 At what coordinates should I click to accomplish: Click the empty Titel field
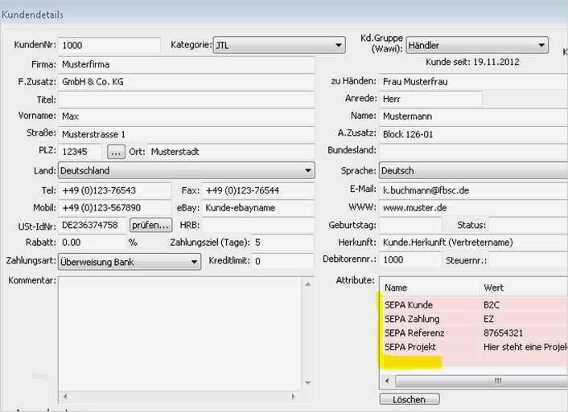(x=186, y=99)
